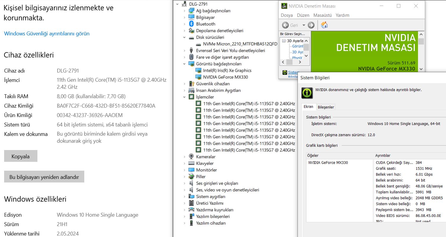Select Ses, video ve oyun denetleyicileri row
The image size is (446, 237).
coord(228,190)
